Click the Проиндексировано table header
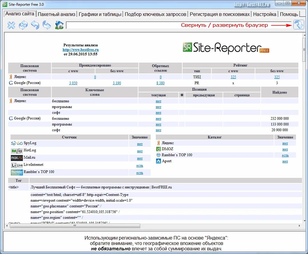The height and width of the screenshot is (254, 308). 95,65
